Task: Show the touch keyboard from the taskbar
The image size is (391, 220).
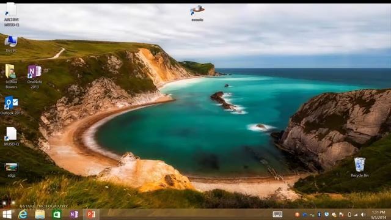Action: click(x=277, y=215)
